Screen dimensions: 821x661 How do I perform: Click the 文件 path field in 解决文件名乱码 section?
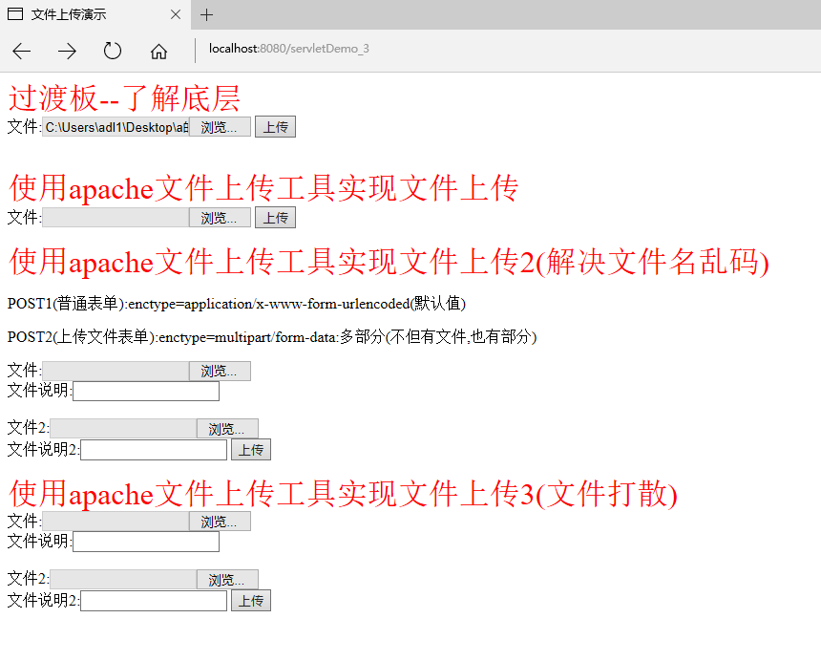pos(116,371)
